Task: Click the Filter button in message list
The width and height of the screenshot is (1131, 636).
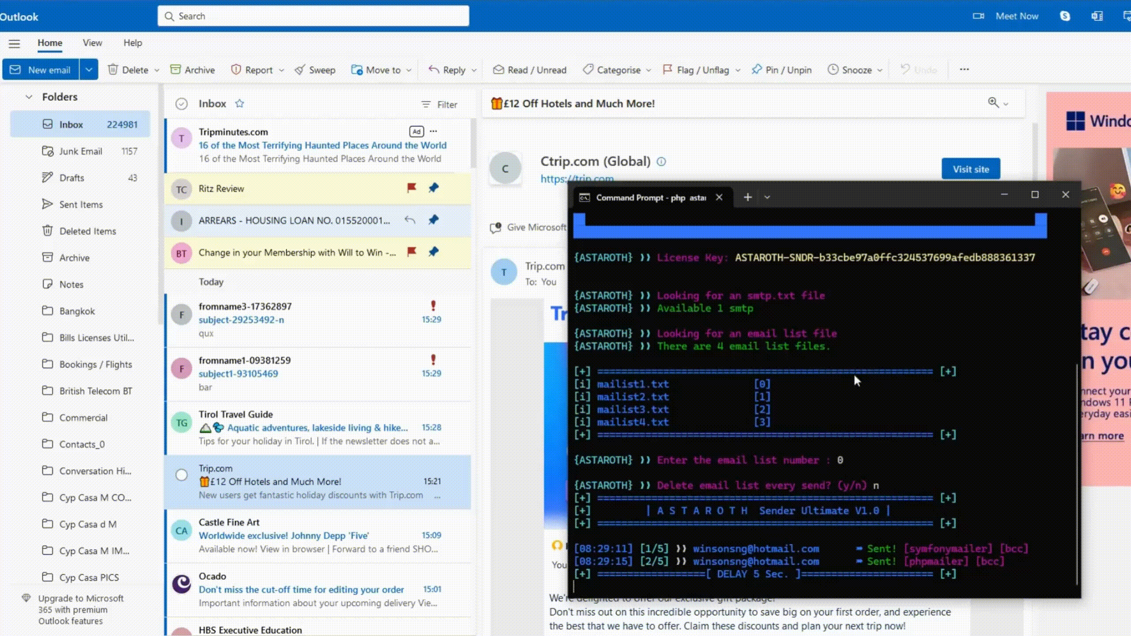Action: pyautogui.click(x=440, y=105)
